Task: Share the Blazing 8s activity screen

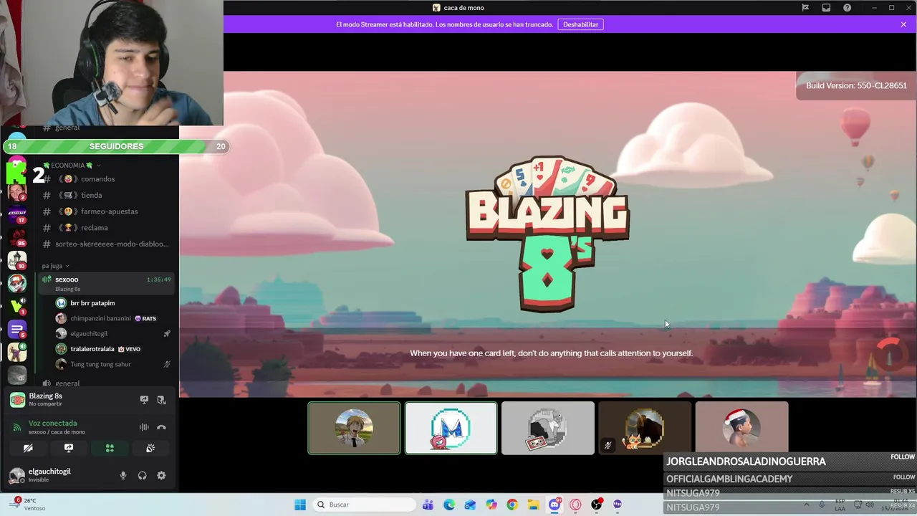Action: pyautogui.click(x=144, y=400)
